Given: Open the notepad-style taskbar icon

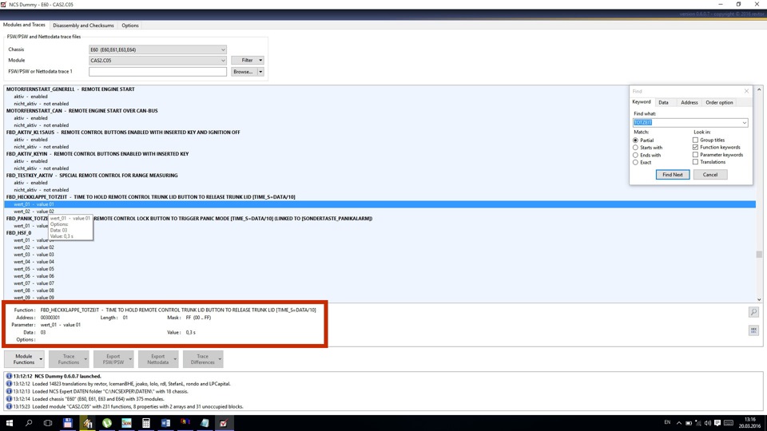Looking at the screenshot, I should (x=205, y=423).
